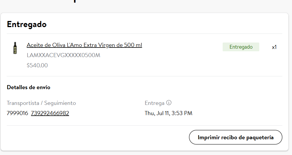Viewport: 292px width, 155px height.
Task: Click divider line under the Entregado heading
Action: pyautogui.click(x=145, y=34)
